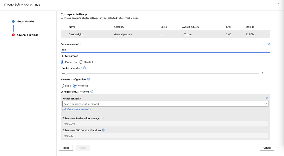
Task: Click the Back button
Action: tap(66, 148)
